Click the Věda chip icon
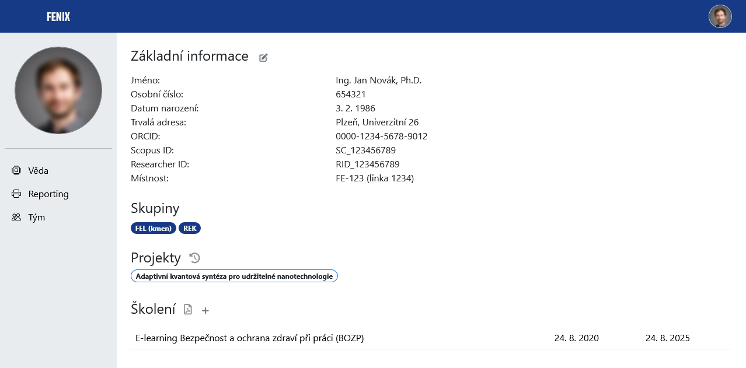The height and width of the screenshot is (368, 746). [x=16, y=171]
